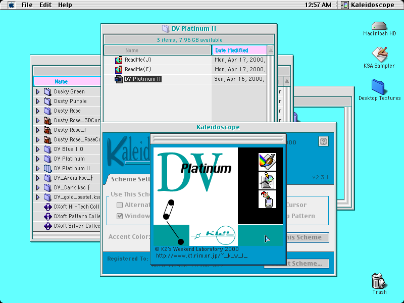The height and width of the screenshot is (303, 404).
Task: Expand the DV Platinum II folder in list
Action: [x=38, y=168]
